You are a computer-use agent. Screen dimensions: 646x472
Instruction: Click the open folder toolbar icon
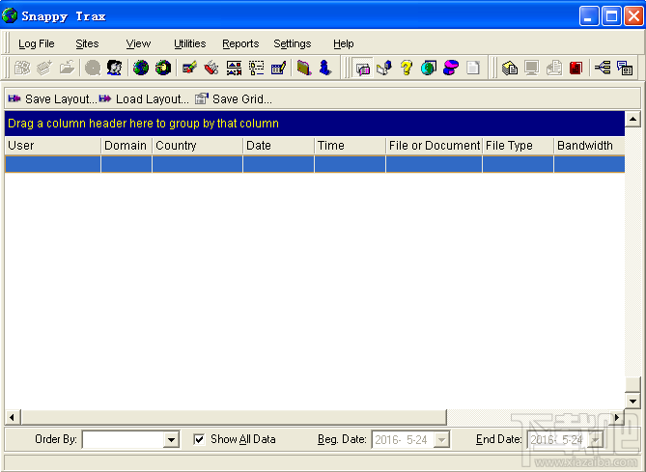[x=67, y=68]
